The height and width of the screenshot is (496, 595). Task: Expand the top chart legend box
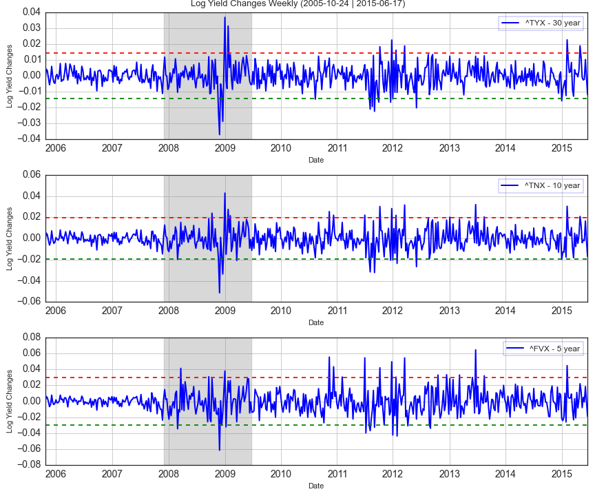click(539, 23)
